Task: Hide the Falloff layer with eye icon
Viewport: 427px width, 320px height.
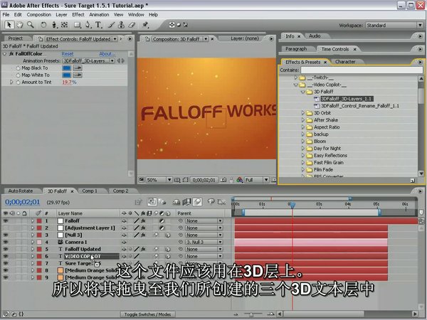Action: coord(6,221)
